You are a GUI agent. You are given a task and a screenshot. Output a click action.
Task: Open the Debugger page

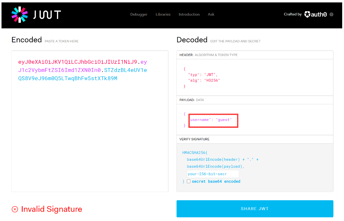click(x=139, y=14)
